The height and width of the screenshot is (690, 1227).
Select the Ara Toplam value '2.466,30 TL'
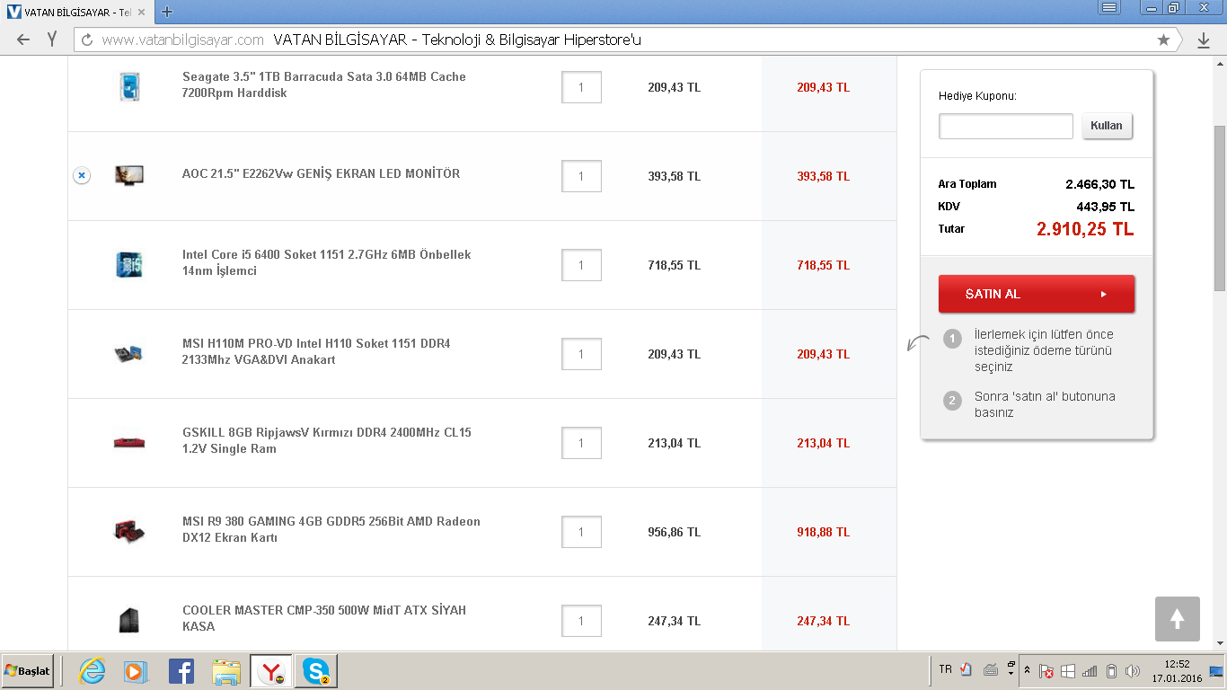coord(1099,184)
